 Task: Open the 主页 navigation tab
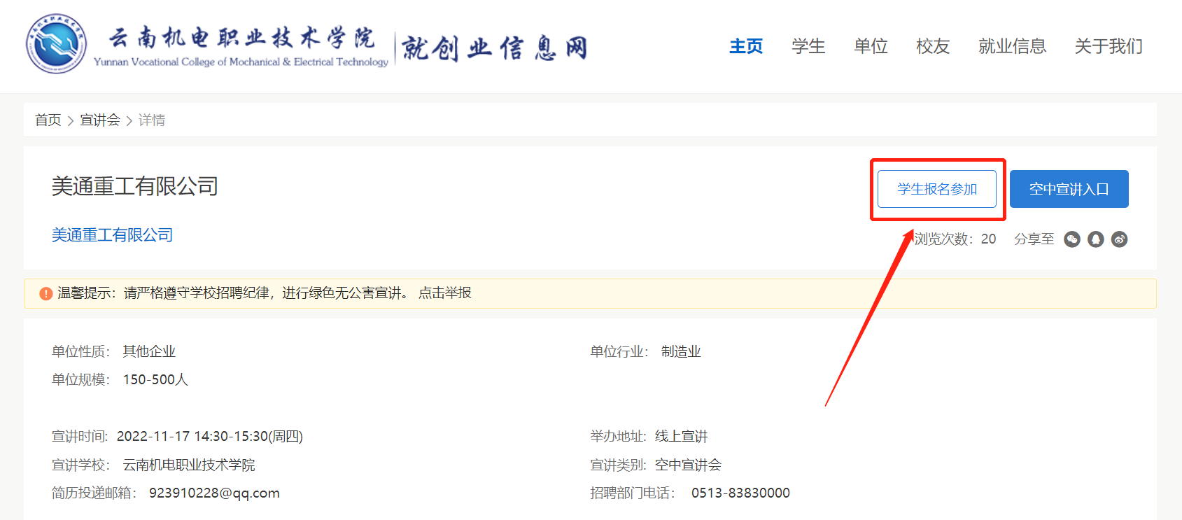[746, 46]
